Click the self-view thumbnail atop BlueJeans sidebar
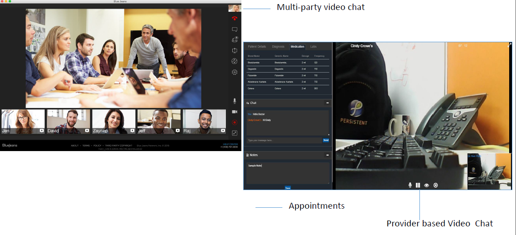This screenshot has width=516, height=235. (x=235, y=8)
